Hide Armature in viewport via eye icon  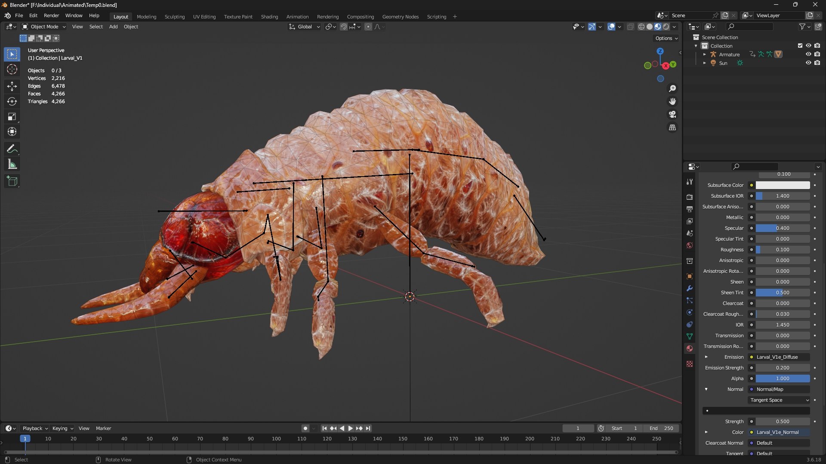pyautogui.click(x=808, y=54)
